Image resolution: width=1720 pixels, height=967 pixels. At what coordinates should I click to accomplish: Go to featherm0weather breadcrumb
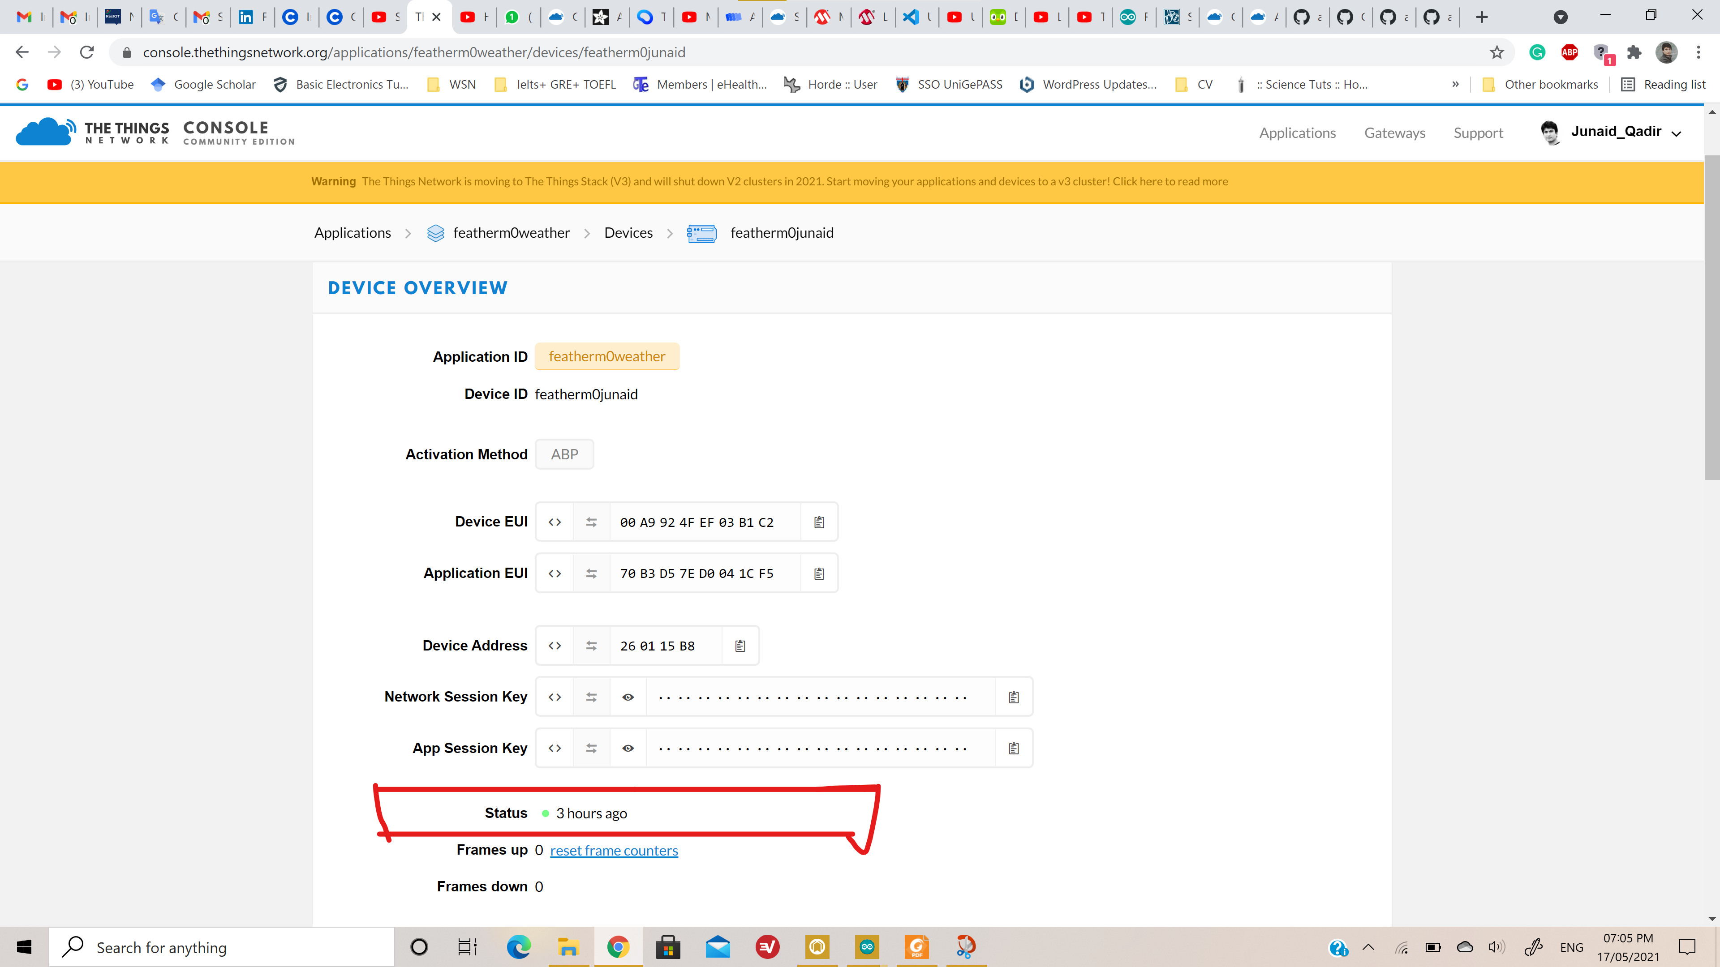(512, 233)
